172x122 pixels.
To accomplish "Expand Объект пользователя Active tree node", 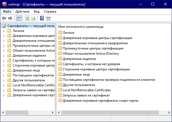I will (4, 51).
